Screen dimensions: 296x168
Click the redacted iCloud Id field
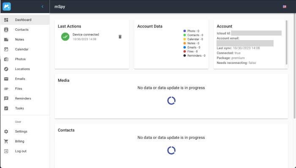tap(256, 33)
